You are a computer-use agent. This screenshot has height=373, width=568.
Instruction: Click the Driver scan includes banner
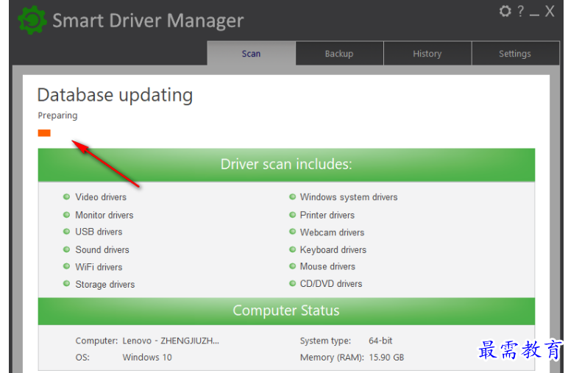[x=286, y=165]
